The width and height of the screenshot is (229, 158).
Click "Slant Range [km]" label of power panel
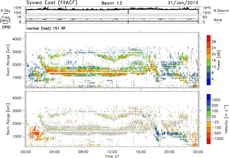[x=8, y=60]
